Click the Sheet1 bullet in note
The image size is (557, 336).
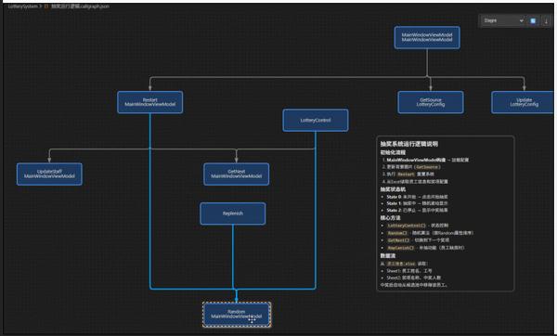(409, 271)
